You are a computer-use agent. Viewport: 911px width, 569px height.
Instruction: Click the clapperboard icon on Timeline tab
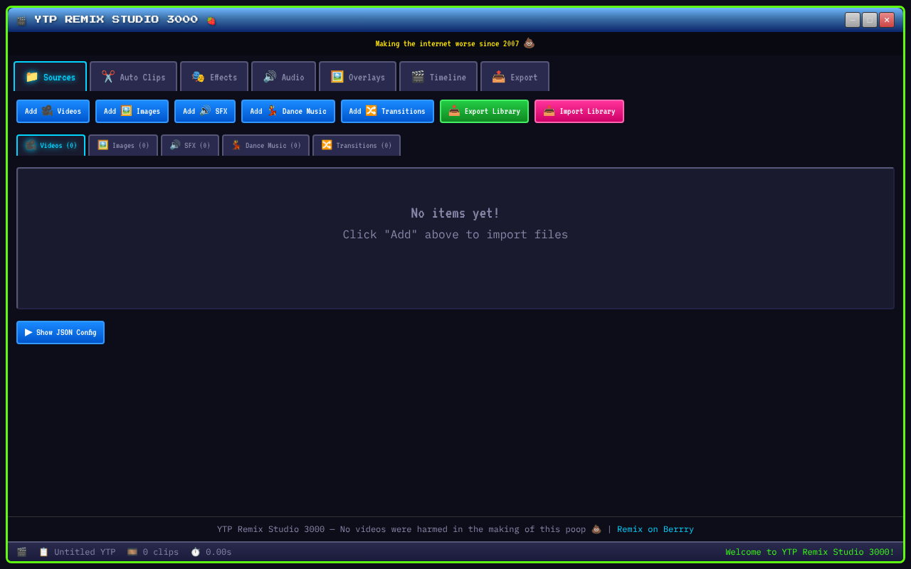point(418,77)
